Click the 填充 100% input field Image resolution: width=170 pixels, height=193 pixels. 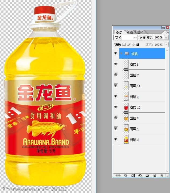click(159, 44)
